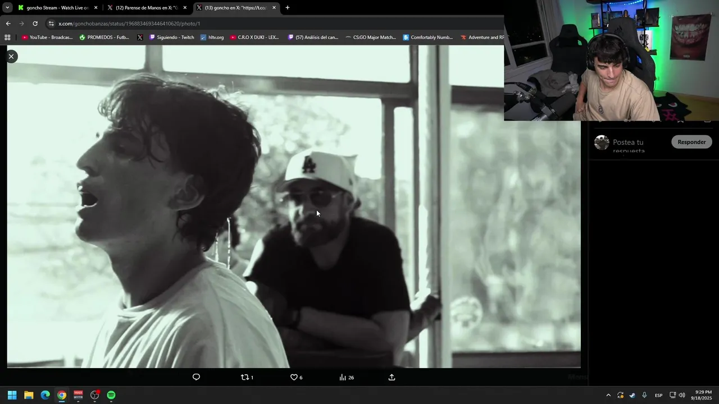Close the goncho Stream tab
719x404 pixels.
tap(95, 8)
